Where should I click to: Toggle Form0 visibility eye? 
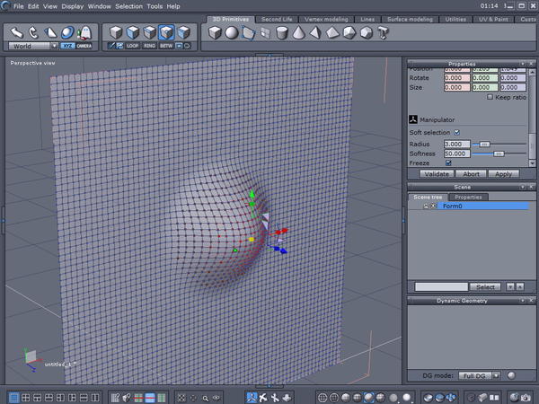pyautogui.click(x=434, y=206)
